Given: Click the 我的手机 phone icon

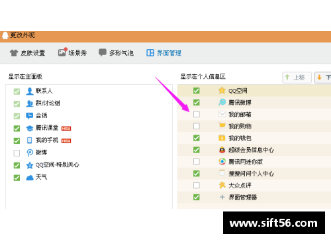Looking at the screenshot, I should (x=30, y=141).
